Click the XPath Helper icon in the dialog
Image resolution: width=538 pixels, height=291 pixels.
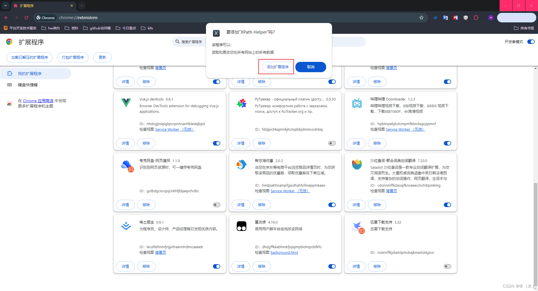pos(216,33)
